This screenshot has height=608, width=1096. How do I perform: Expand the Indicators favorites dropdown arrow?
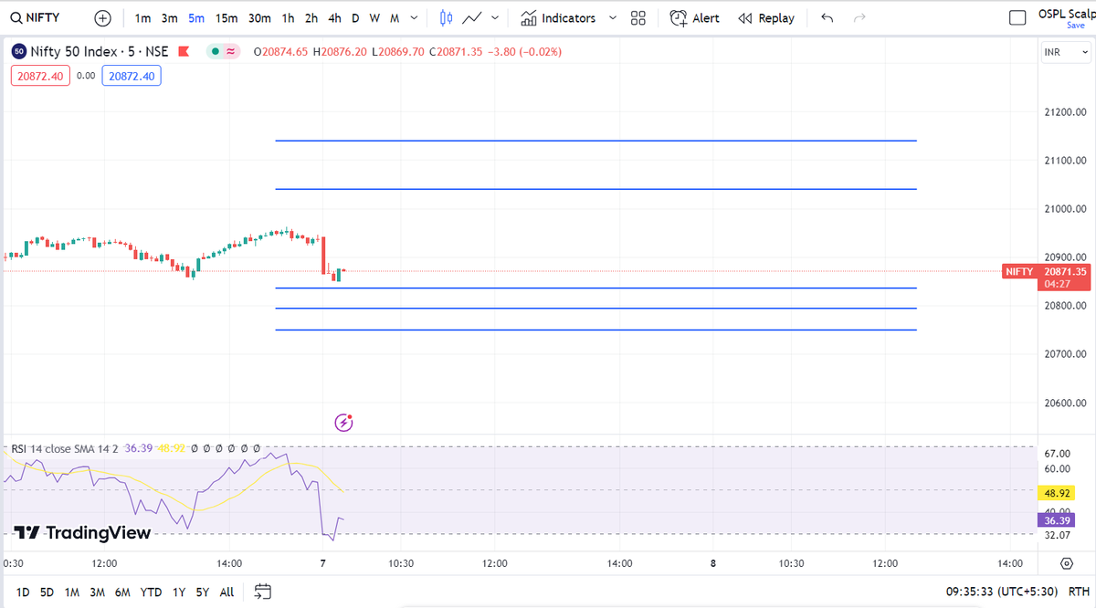click(612, 18)
